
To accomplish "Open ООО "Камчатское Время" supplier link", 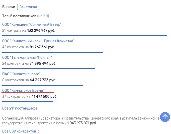I will pos(23,90).
